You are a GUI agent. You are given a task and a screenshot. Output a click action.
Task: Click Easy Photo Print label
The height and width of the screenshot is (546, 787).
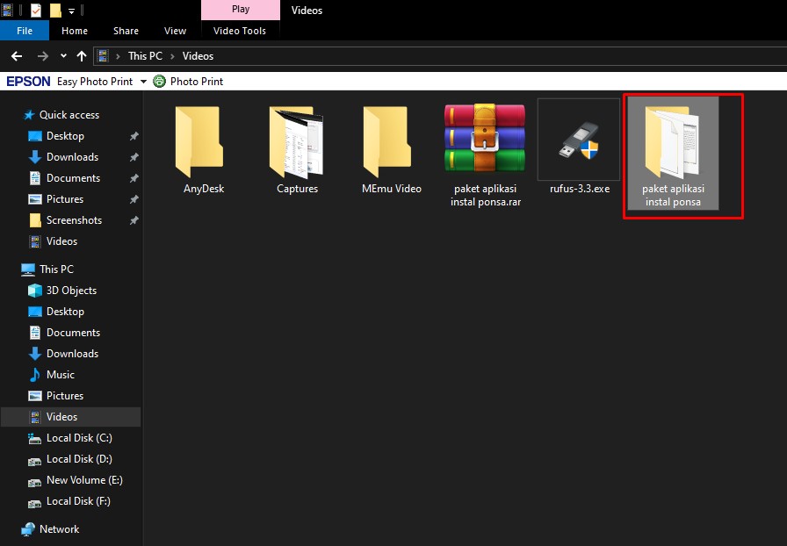pos(95,82)
